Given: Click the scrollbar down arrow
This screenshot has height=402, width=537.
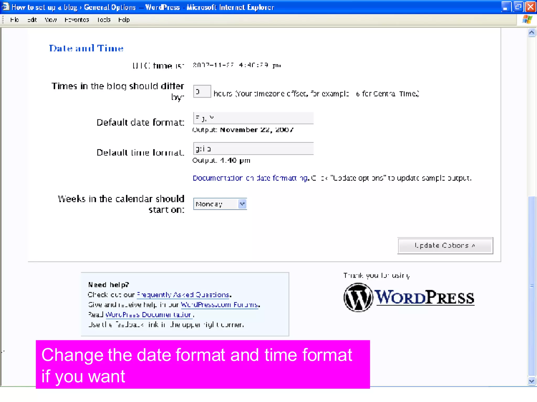Looking at the screenshot, I should (531, 381).
